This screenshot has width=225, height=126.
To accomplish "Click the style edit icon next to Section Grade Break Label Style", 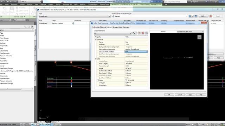I will 190,16.
